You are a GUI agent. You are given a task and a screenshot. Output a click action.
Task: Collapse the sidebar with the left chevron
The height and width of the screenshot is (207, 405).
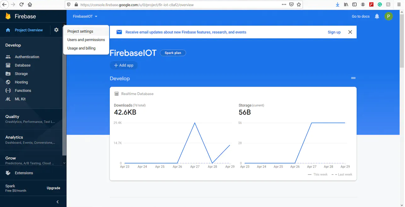coord(57,202)
